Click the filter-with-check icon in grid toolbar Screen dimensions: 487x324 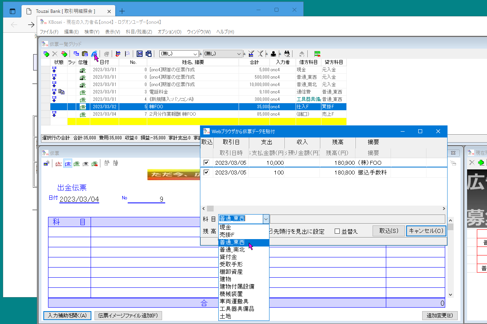(x=251, y=54)
